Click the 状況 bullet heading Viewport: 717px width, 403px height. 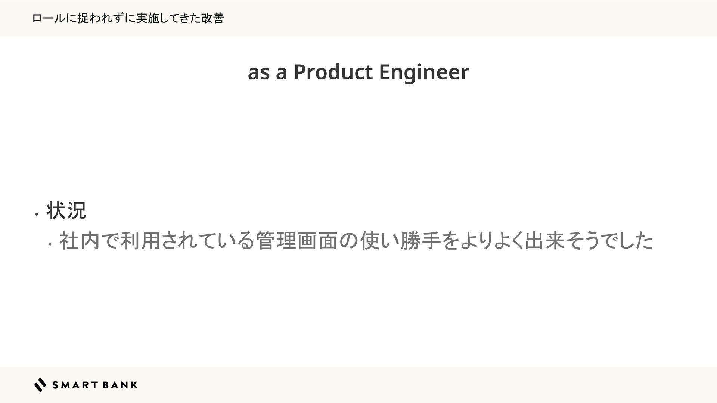click(66, 211)
